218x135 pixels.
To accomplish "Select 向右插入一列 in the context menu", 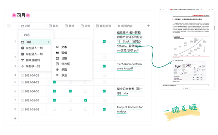I will coord(36,54).
